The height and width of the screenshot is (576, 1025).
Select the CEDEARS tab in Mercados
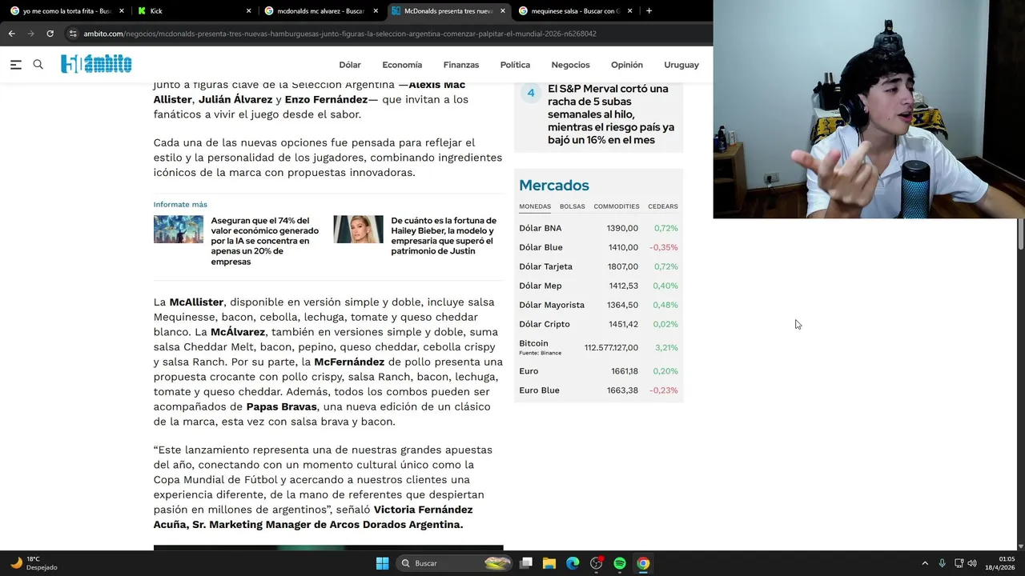[663, 206]
